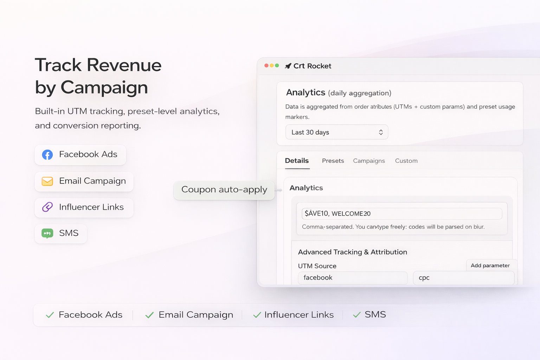
Task: Switch to the Presets tab
Action: click(333, 161)
